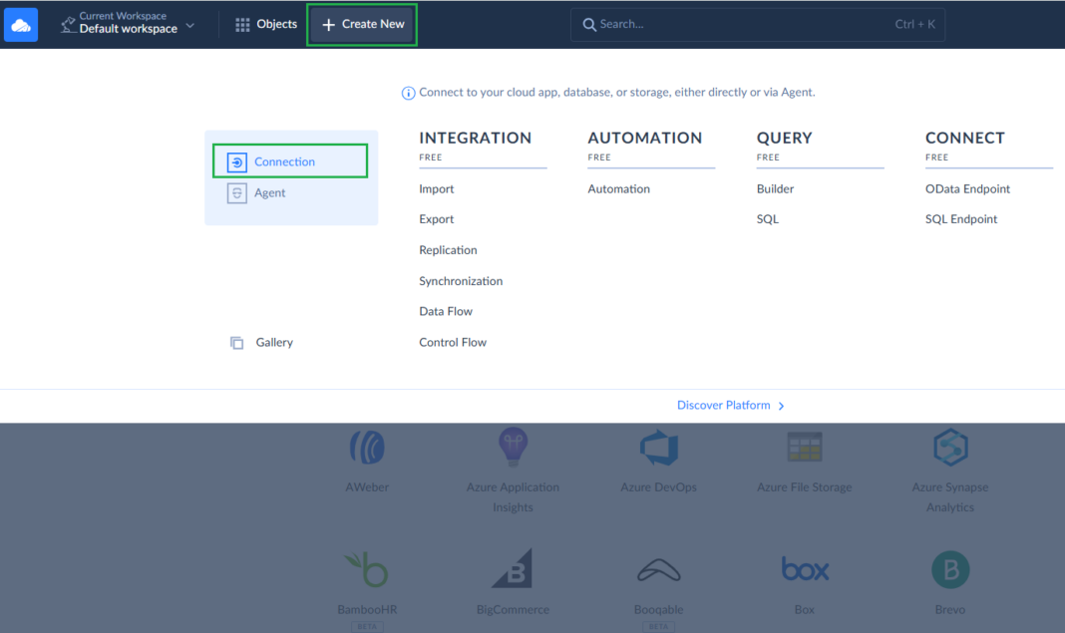
Task: Click the Azure DevOps connector icon
Action: [x=658, y=447]
